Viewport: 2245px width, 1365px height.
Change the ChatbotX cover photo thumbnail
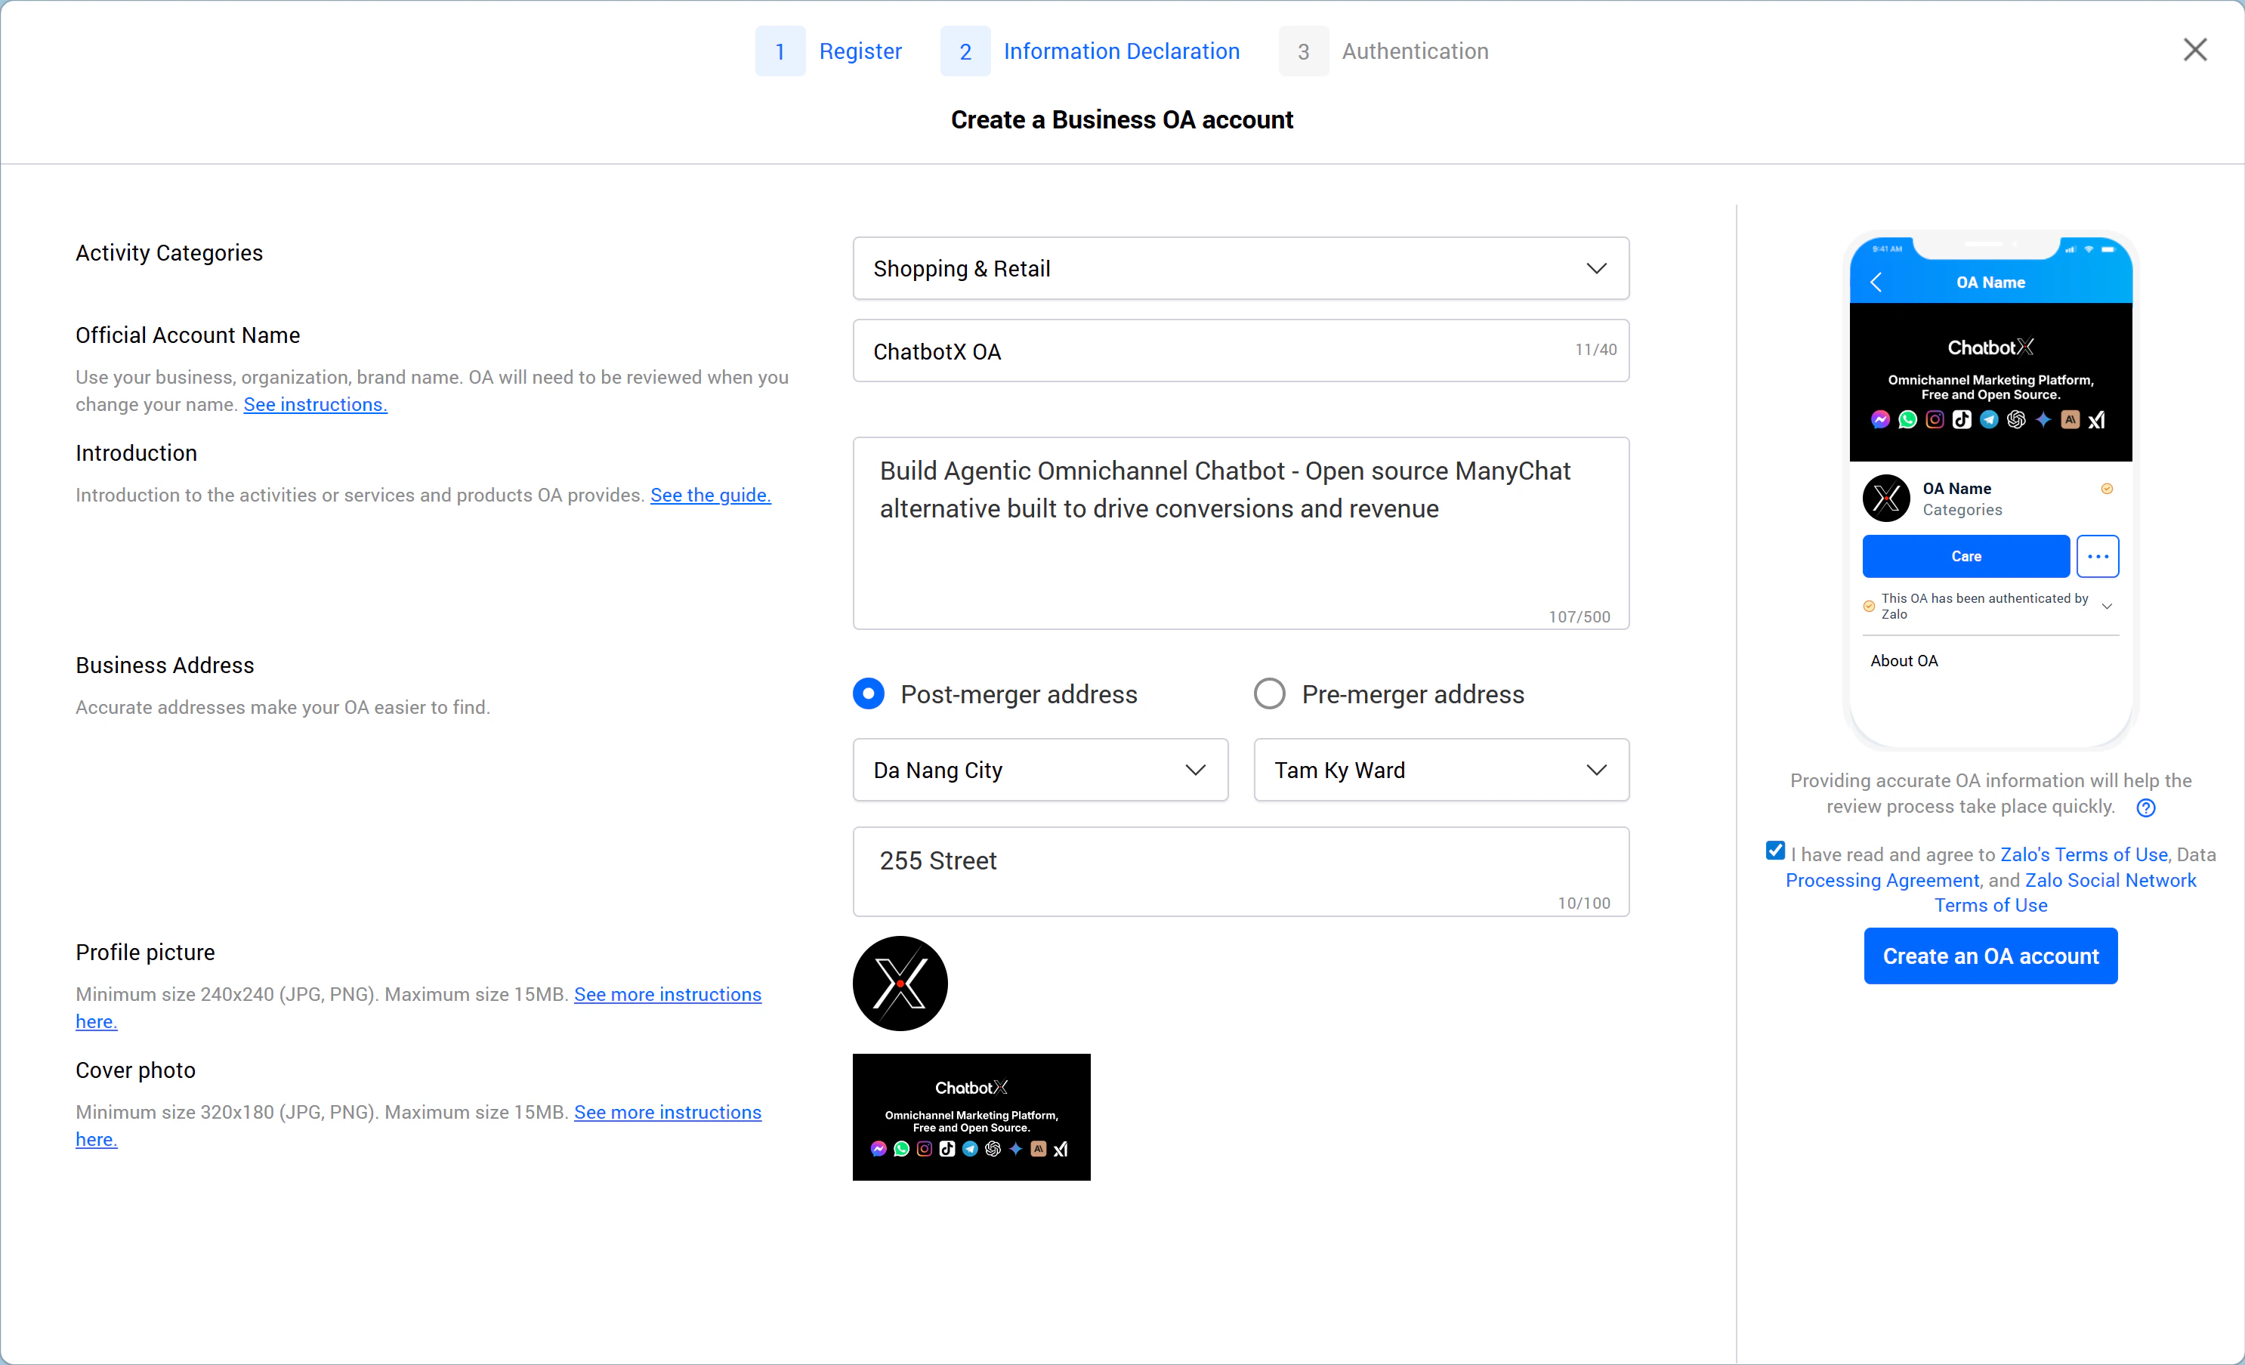971,1116
